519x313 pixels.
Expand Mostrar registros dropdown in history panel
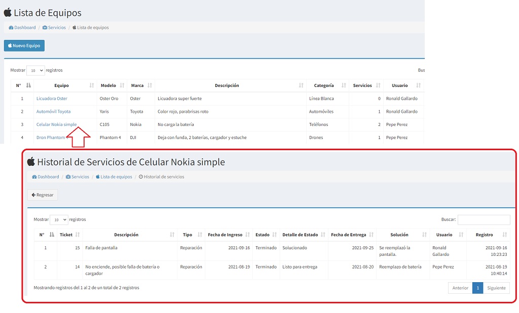tap(59, 220)
